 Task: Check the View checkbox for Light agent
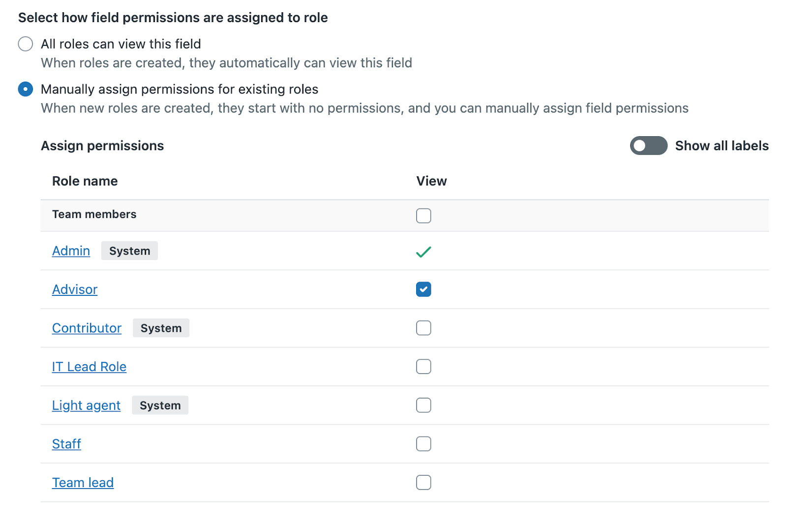click(x=423, y=405)
